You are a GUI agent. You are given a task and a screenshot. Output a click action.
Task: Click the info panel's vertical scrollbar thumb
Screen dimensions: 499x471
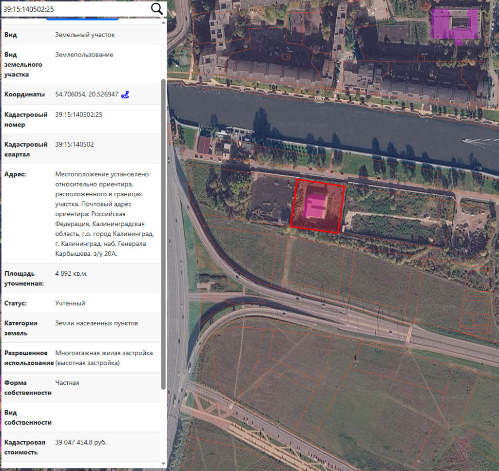point(164,234)
